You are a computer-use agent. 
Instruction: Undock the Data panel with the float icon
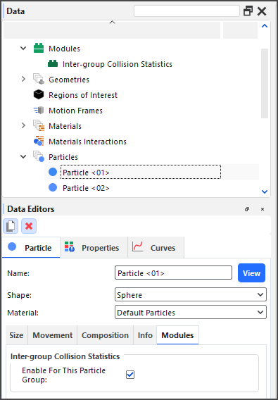248,11
